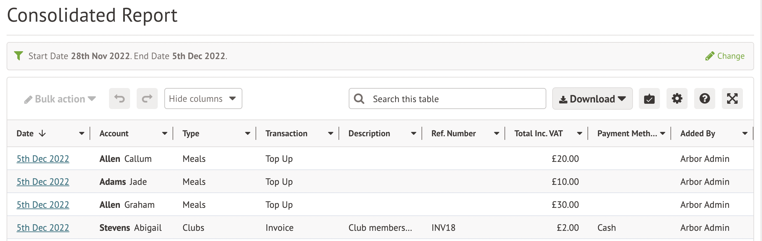The height and width of the screenshot is (241, 762).
Task: Open the Hide columns dropdown
Action: pyautogui.click(x=203, y=99)
